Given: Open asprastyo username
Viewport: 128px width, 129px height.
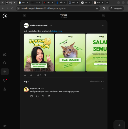Looking at the screenshot, I should click(35, 88).
